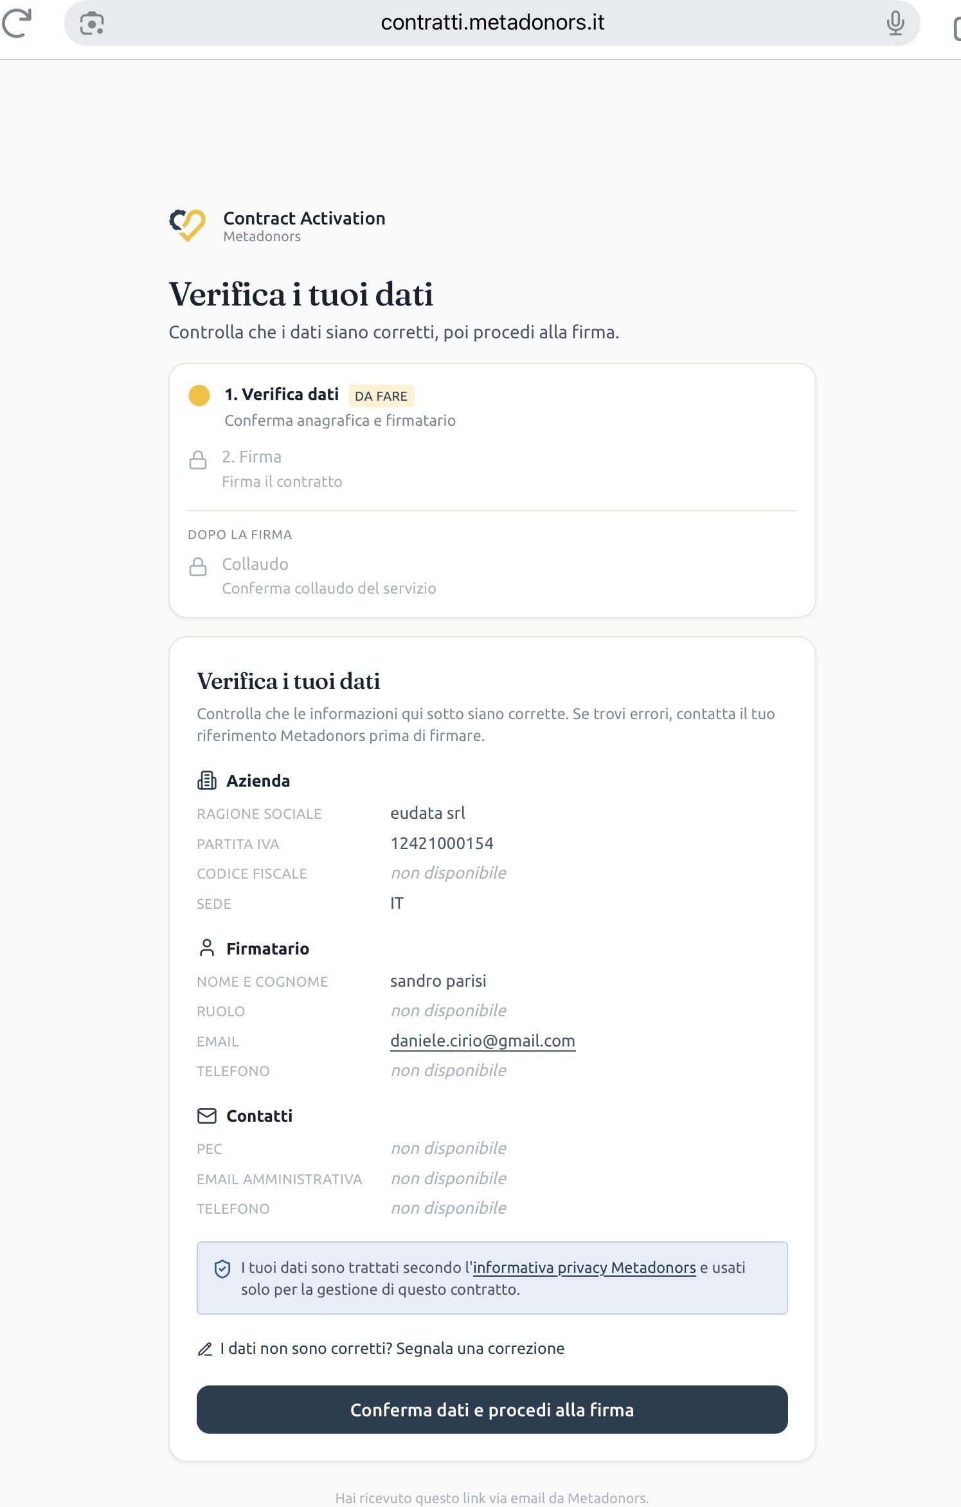Open the informativa privacy Metadonors link
This screenshot has width=961, height=1507.
coord(584,1268)
